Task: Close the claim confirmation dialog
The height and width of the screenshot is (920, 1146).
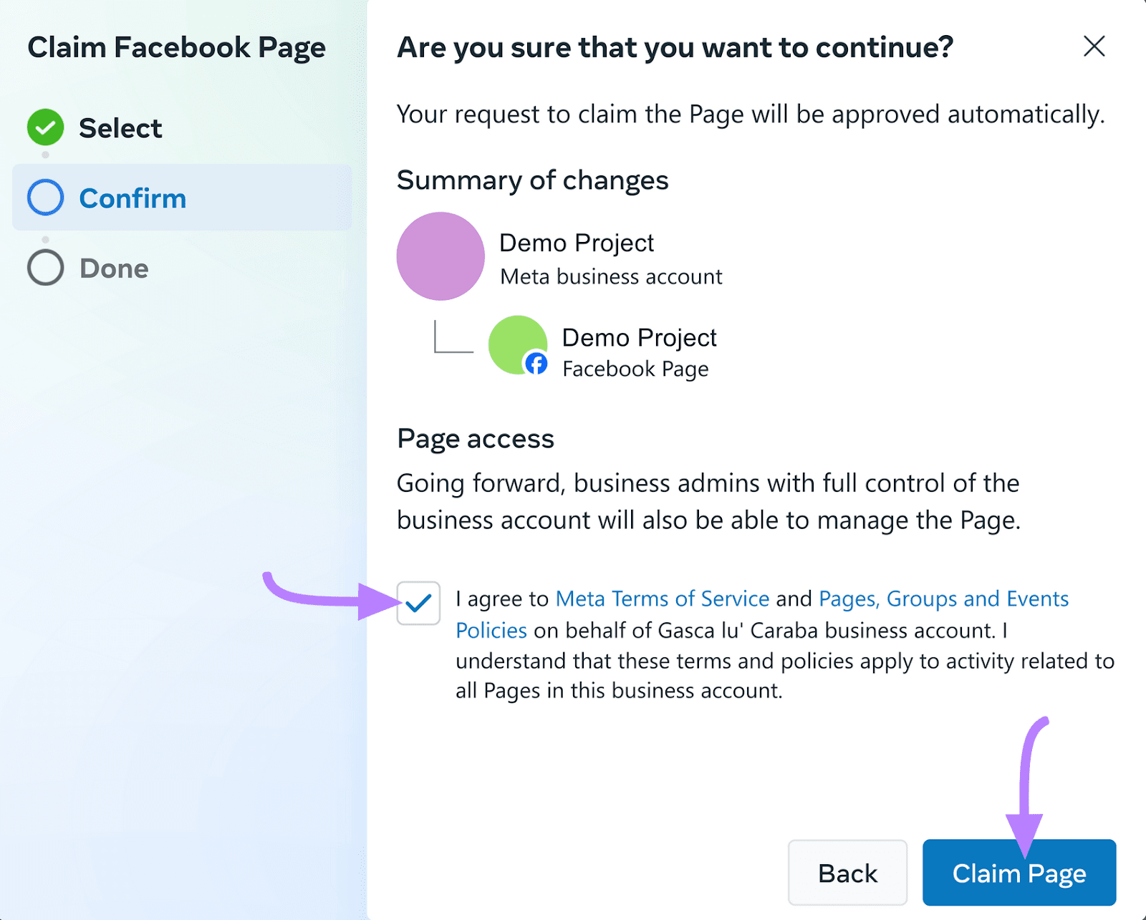Action: (1094, 47)
